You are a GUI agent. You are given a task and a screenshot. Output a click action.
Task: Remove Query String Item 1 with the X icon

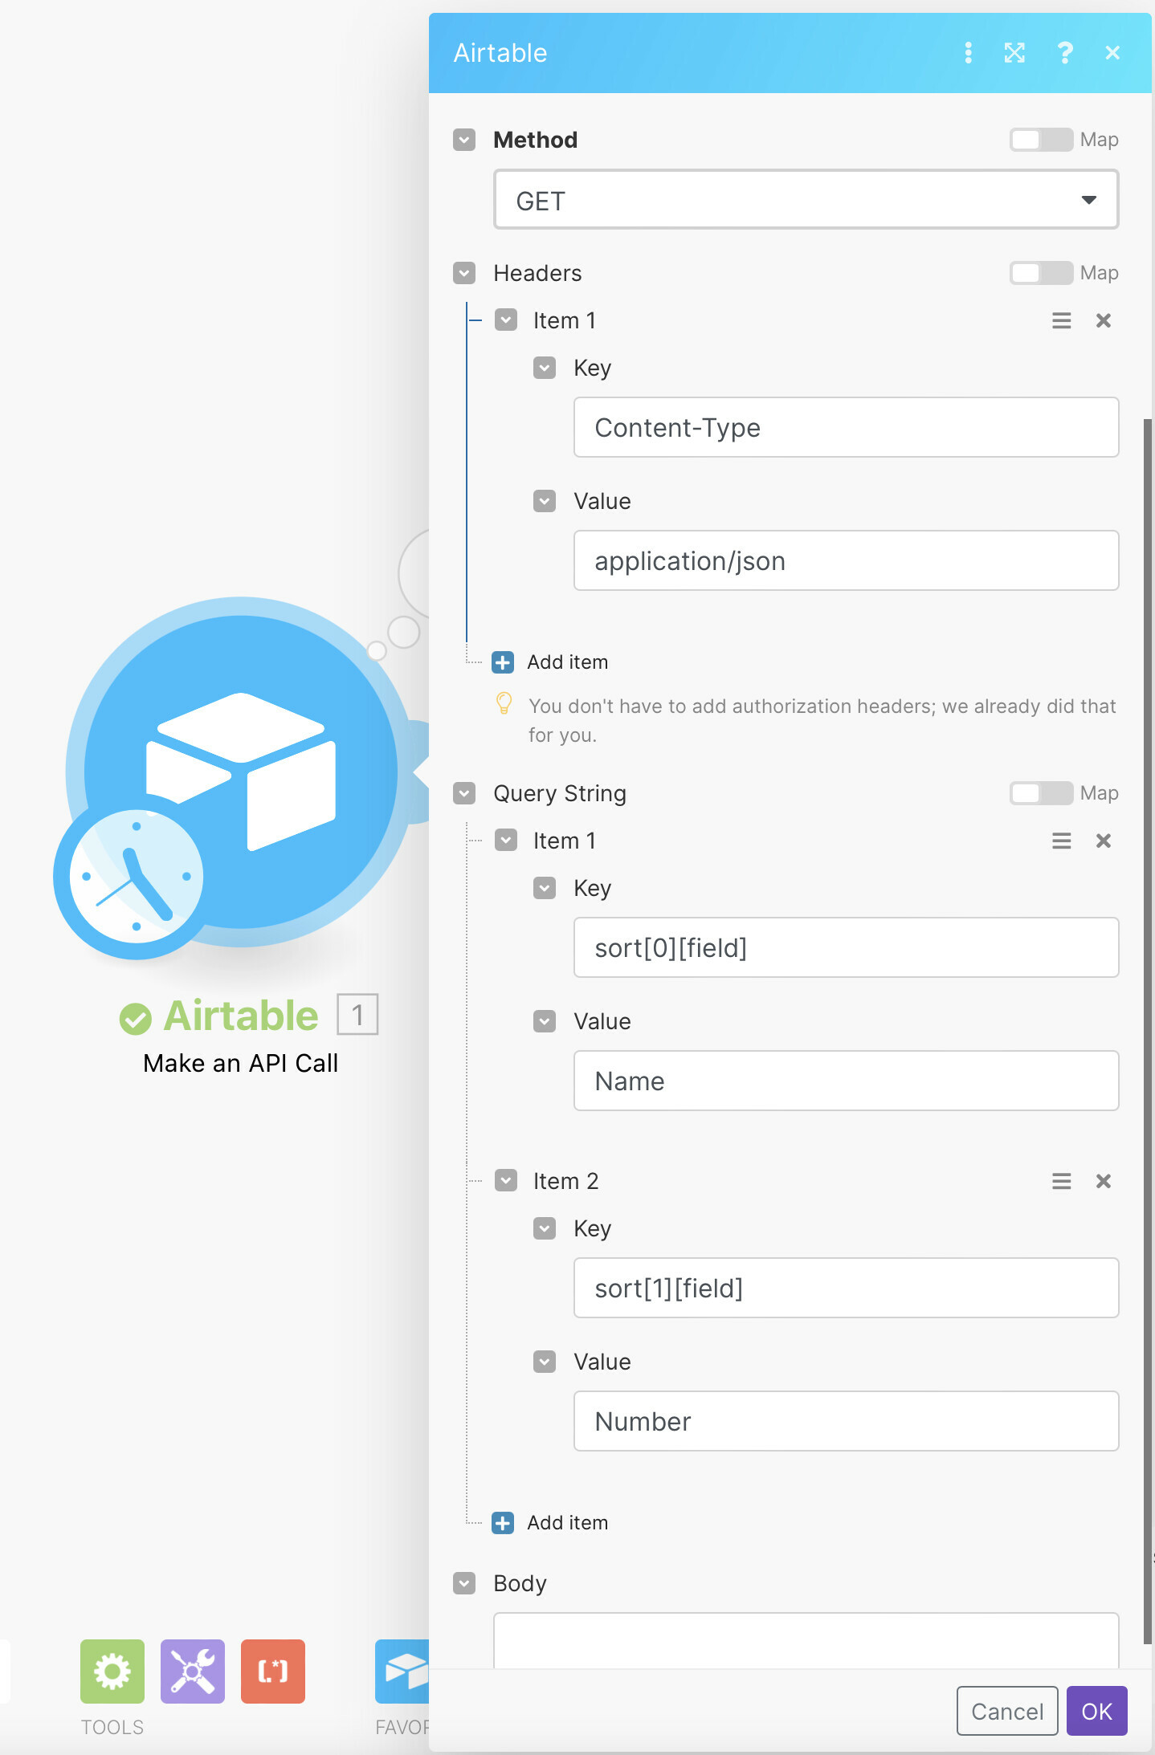[x=1104, y=841]
